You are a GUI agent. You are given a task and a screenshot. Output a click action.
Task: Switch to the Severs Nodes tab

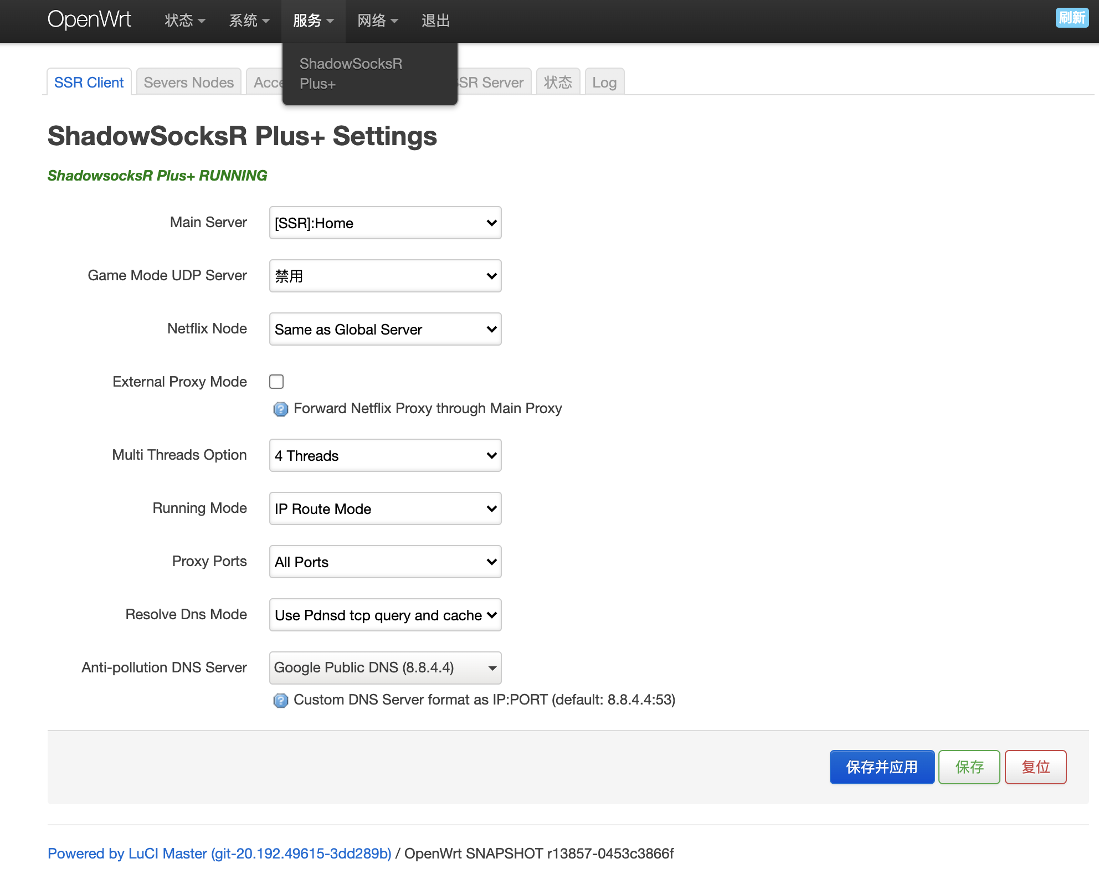(189, 82)
